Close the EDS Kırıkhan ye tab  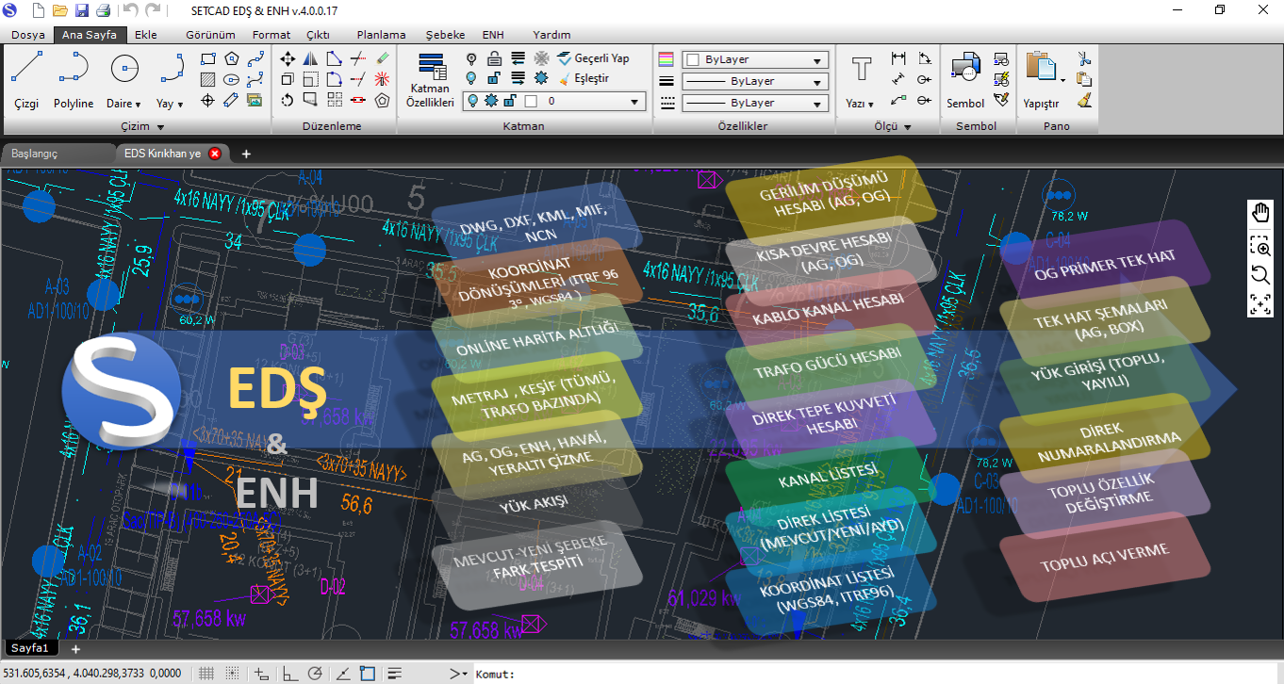(215, 153)
